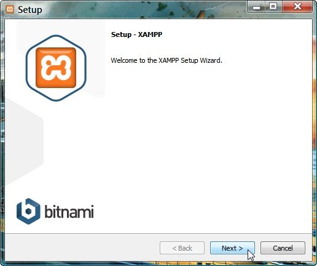The width and height of the screenshot is (317, 266).
Task: Click the empty title bar area
Action: [143, 9]
